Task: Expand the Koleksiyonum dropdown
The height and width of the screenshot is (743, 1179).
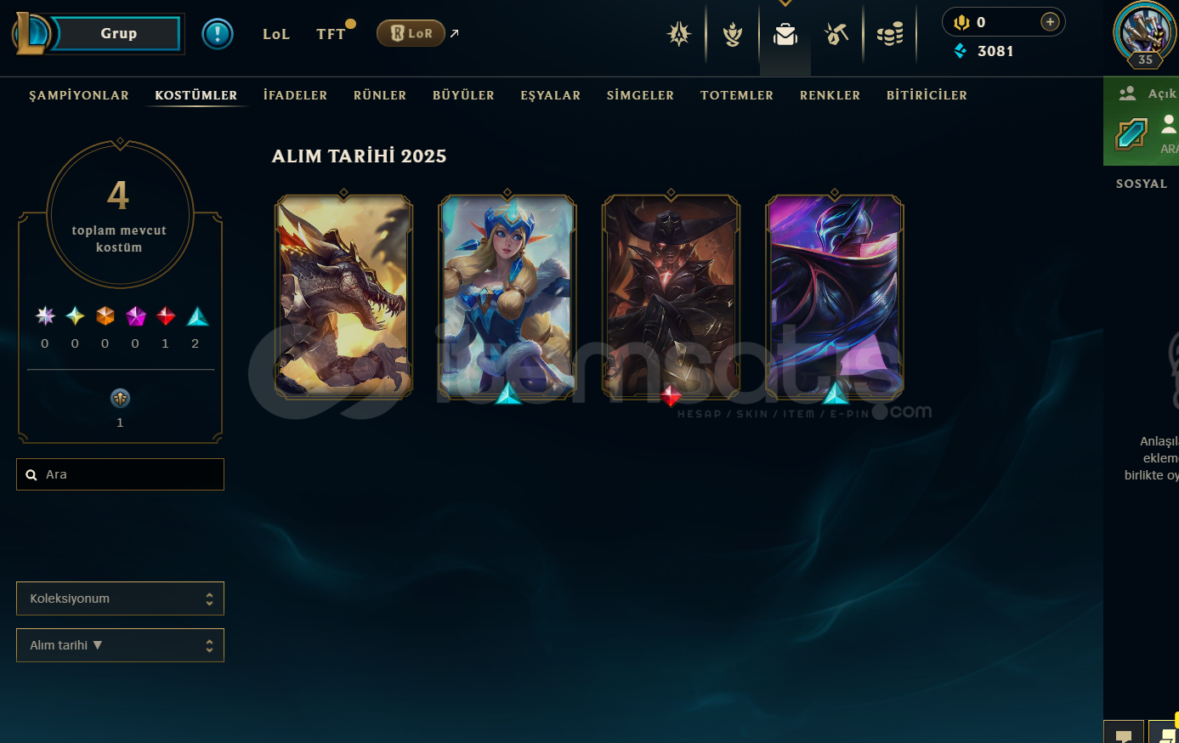Action: coord(120,598)
